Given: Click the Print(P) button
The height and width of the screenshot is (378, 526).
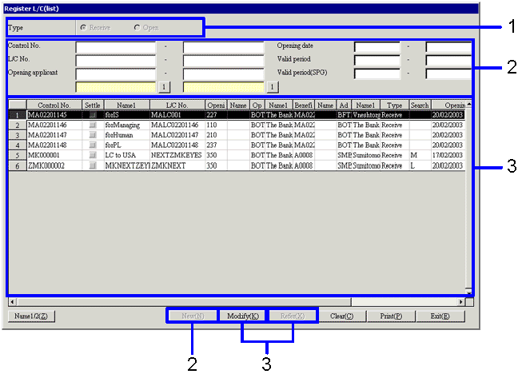Looking at the screenshot, I should click(391, 316).
